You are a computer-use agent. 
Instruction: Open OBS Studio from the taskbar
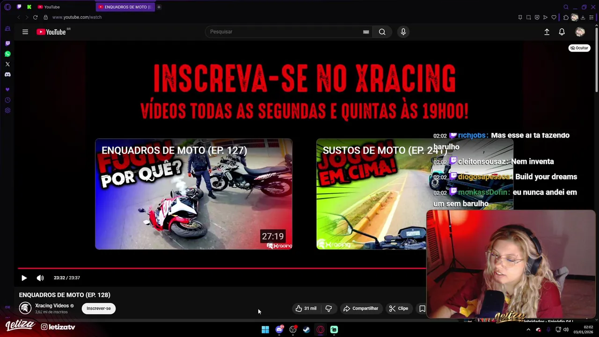(x=293, y=330)
